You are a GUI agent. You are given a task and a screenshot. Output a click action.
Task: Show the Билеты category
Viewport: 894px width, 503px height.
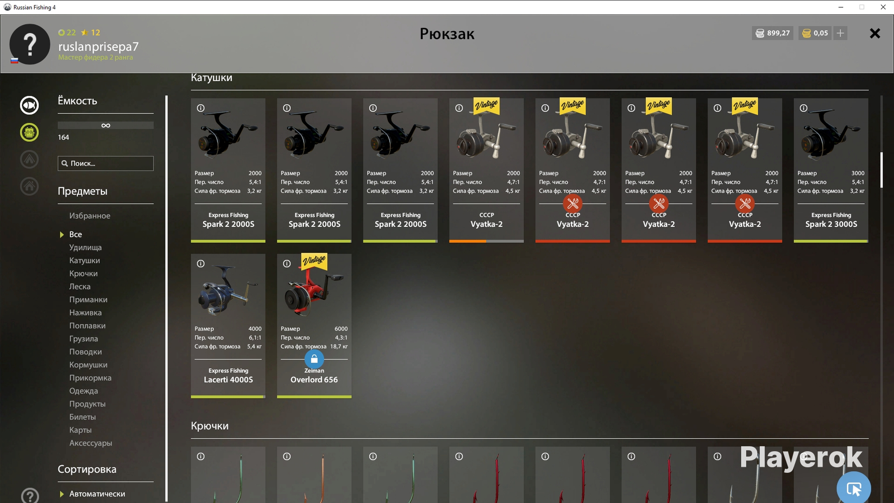coord(82,417)
